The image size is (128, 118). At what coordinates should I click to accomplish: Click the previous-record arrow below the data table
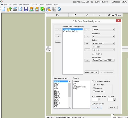50,47
